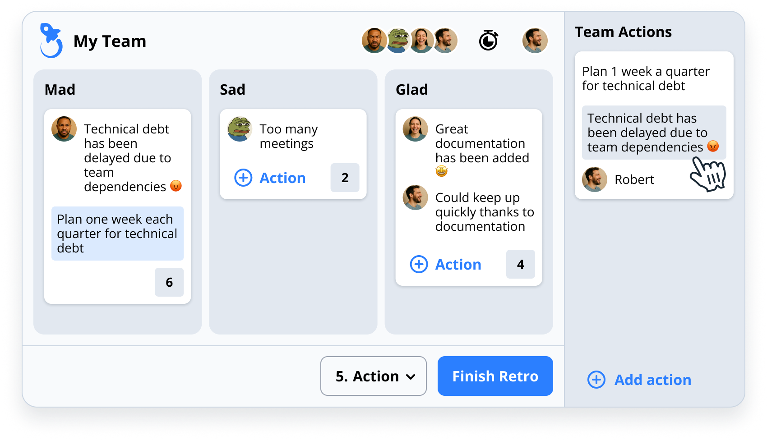Select the Pepe avatar in the participant row

point(398,40)
